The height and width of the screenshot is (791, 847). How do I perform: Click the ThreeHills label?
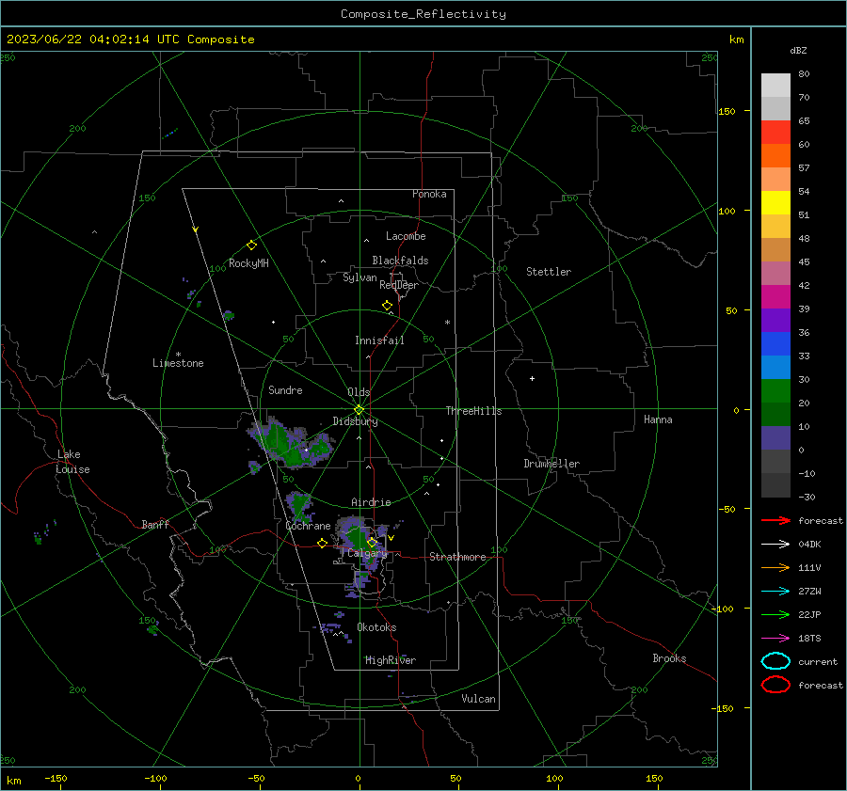coord(473,411)
